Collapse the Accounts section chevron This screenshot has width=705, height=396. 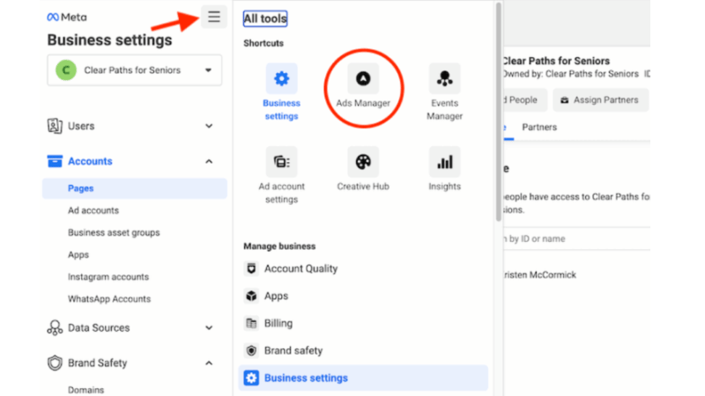pos(209,162)
